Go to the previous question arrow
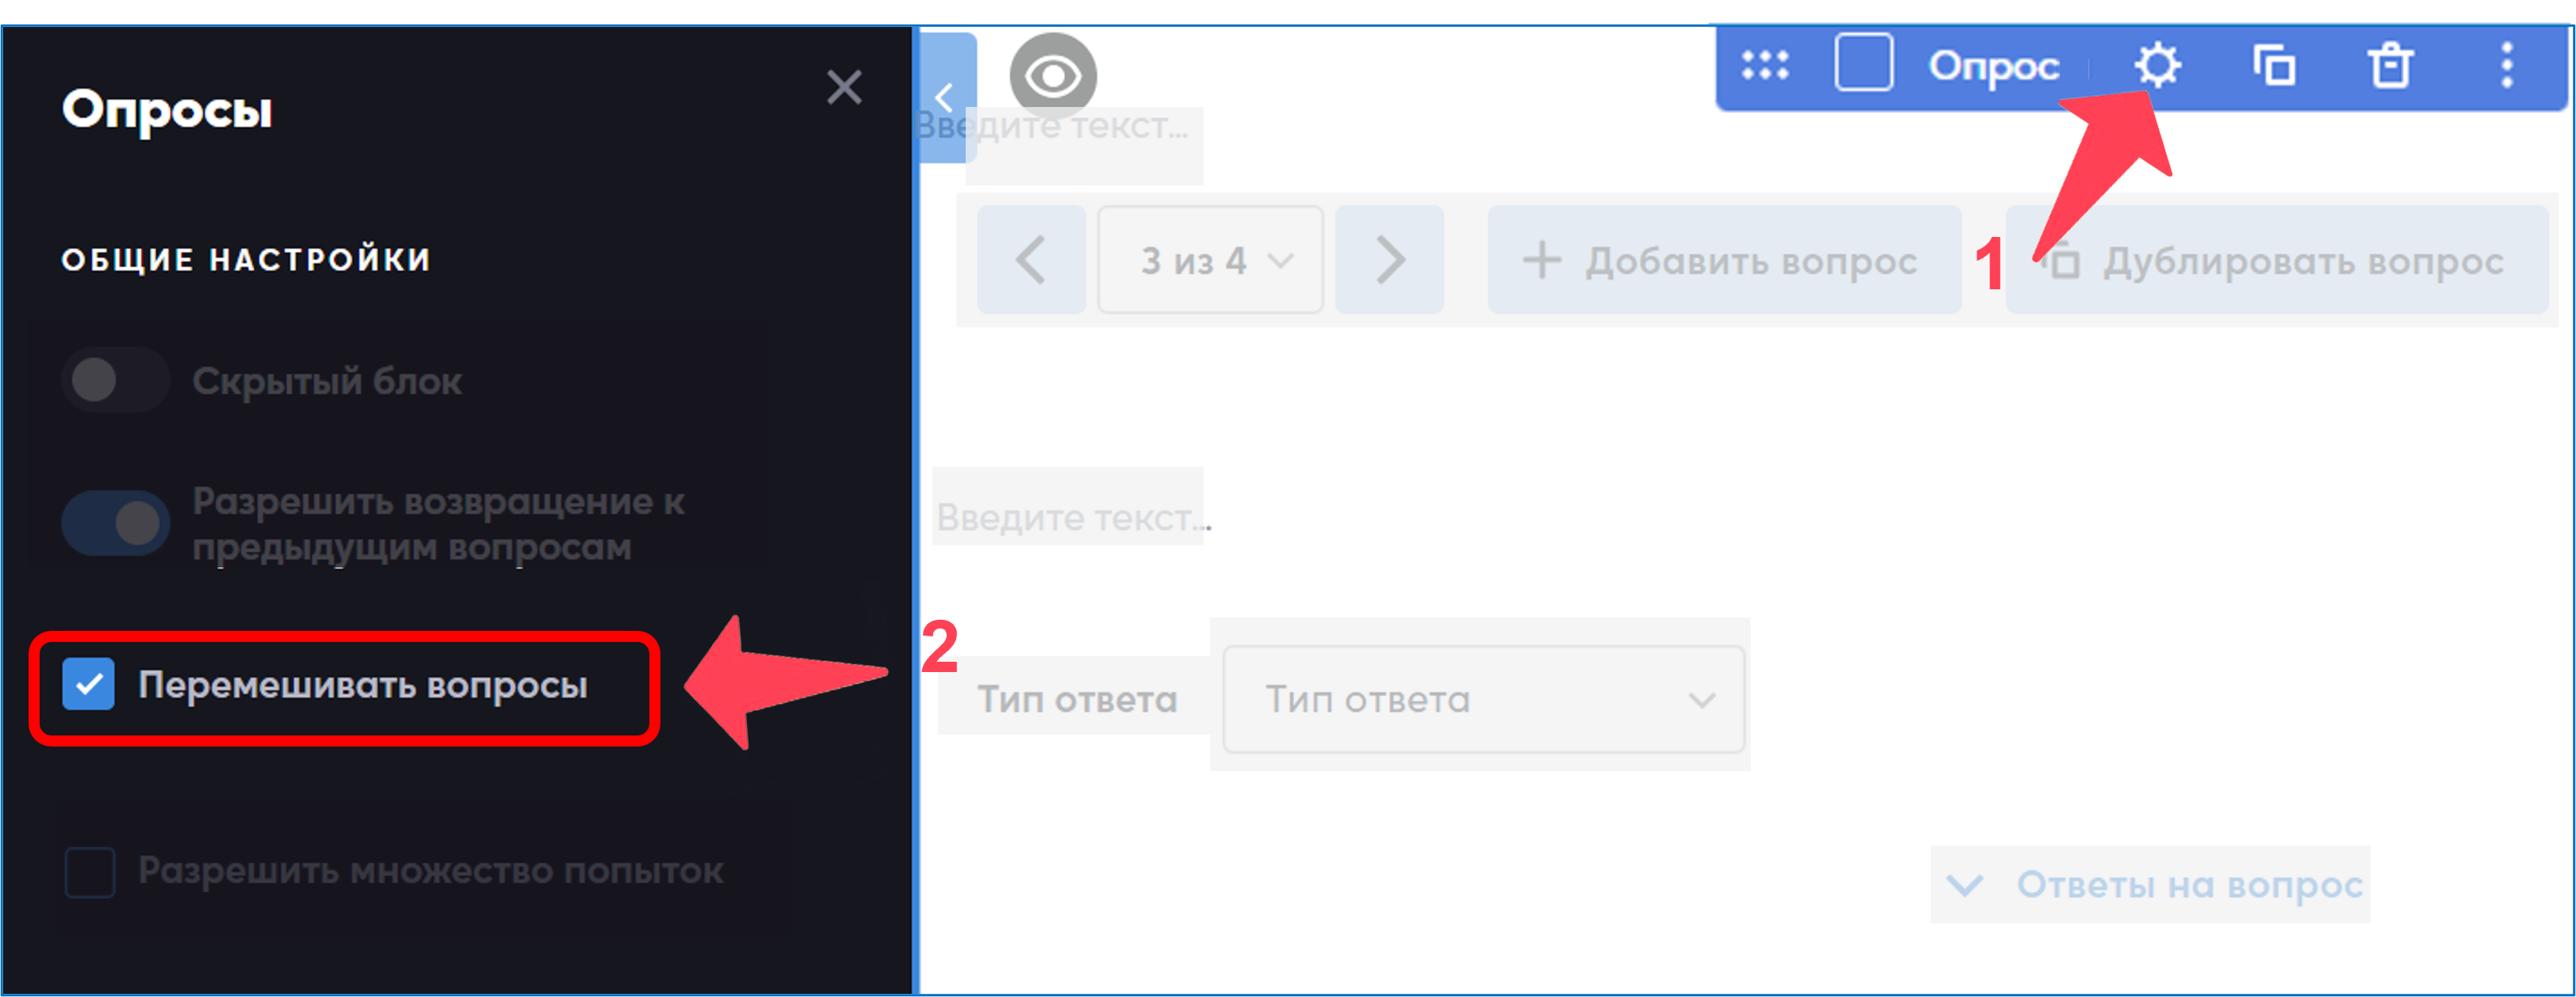Viewport: 2576px width, 997px height. [x=1031, y=260]
